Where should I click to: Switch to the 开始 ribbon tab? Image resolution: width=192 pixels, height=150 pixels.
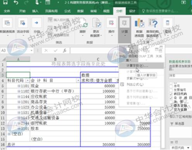click(22, 11)
